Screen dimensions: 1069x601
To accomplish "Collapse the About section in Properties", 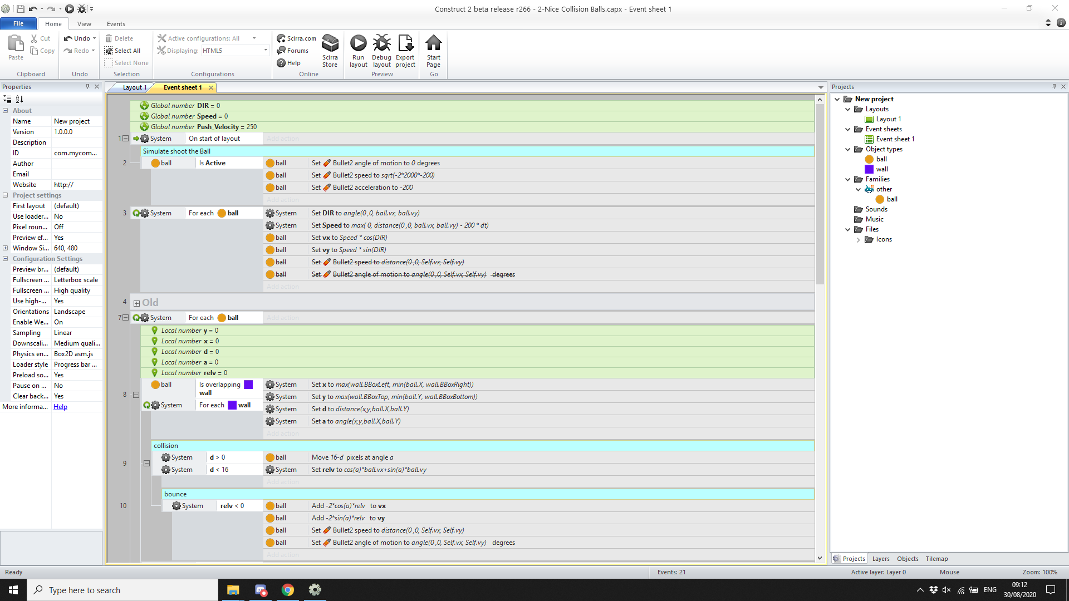I will pyautogui.click(x=6, y=111).
